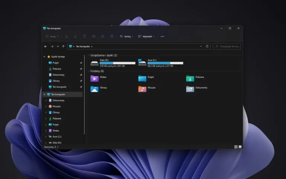Image resolution: width=286 pixels, height=179 pixels.
Task: Open the Sortuj sort menu
Action: [x=126, y=37]
